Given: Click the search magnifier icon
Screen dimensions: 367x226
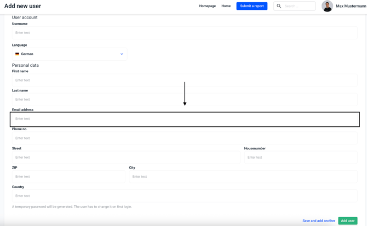Looking at the screenshot, I should [279, 6].
